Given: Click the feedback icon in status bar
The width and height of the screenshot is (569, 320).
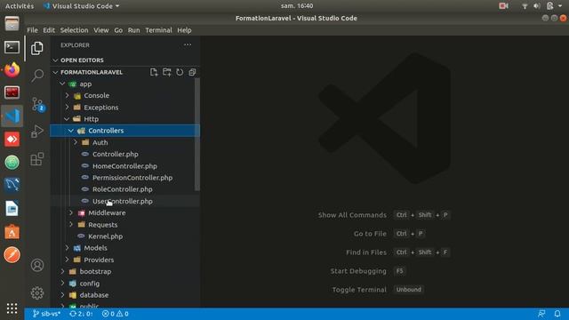Looking at the screenshot, I should coord(541,314).
